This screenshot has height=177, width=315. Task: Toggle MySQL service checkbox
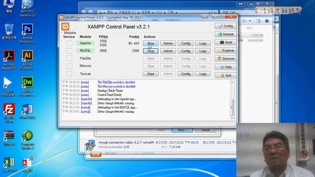69,51
